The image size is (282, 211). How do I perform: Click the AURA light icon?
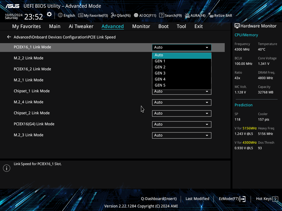(x=187, y=15)
